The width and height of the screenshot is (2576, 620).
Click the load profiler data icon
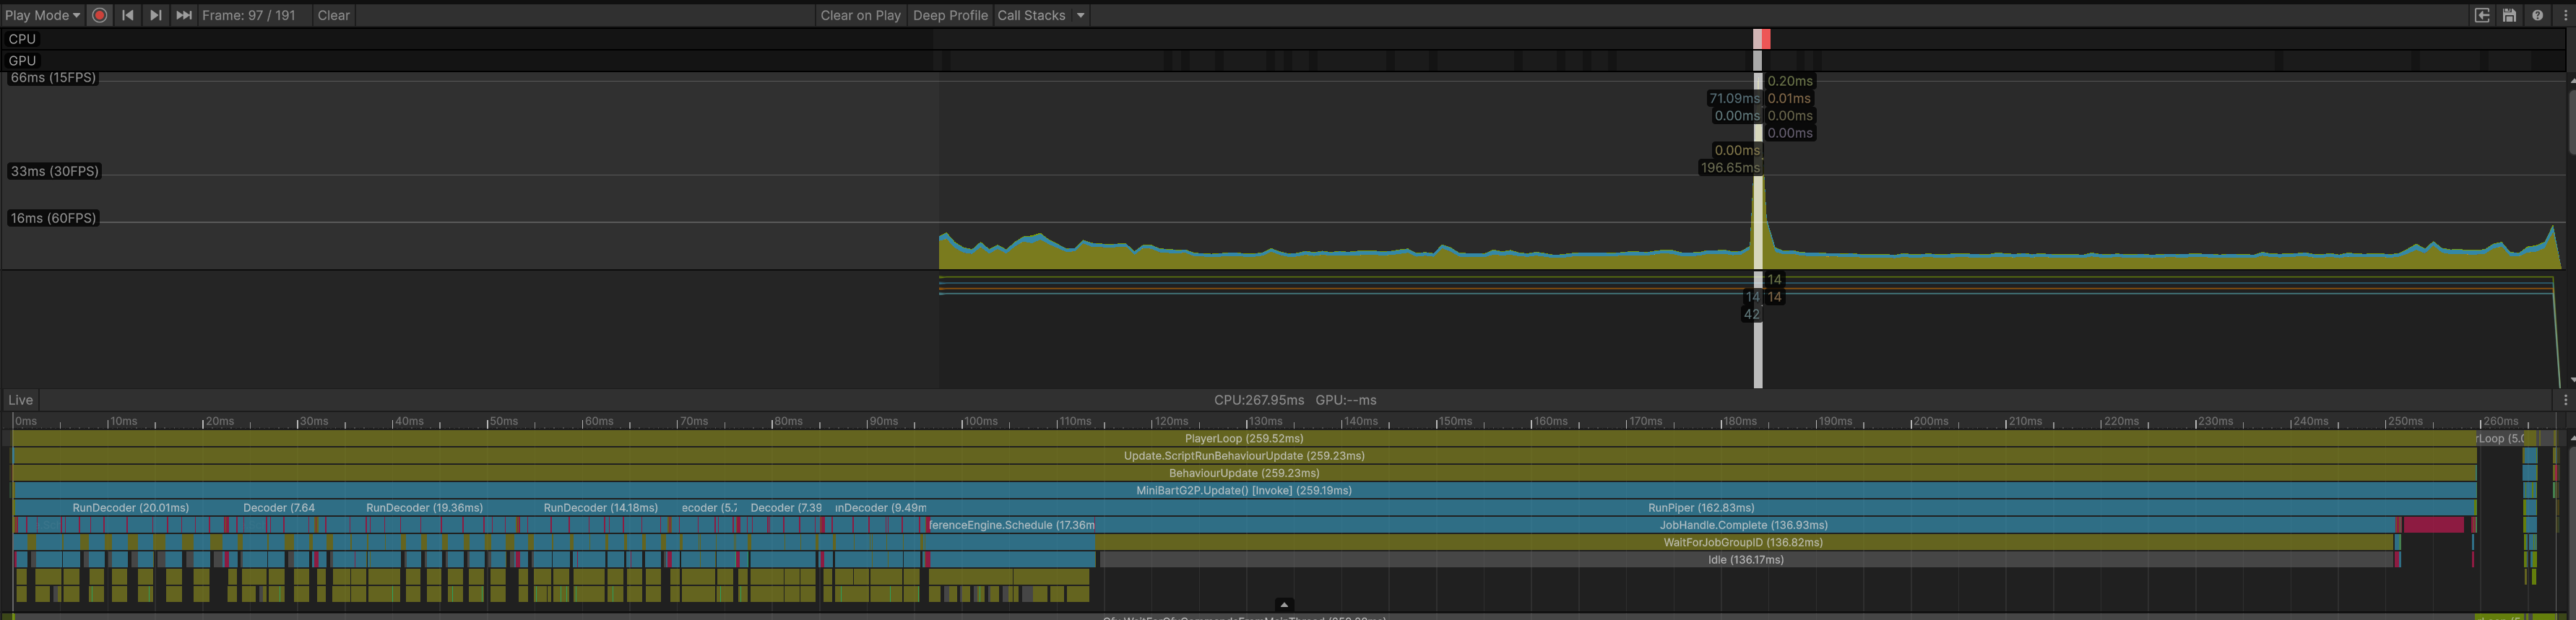click(x=2482, y=15)
